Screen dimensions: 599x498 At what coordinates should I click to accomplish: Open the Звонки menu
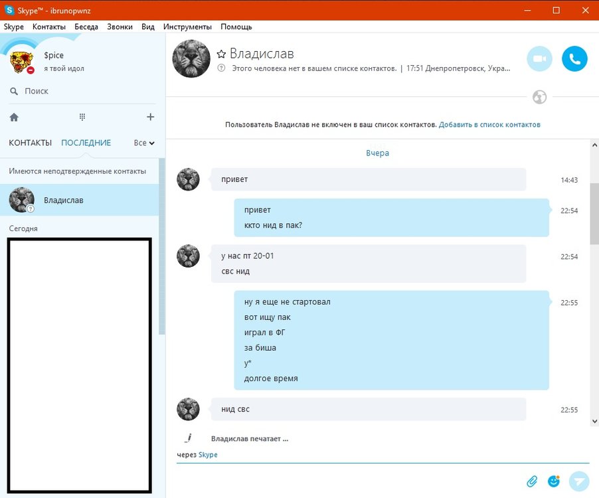point(120,27)
